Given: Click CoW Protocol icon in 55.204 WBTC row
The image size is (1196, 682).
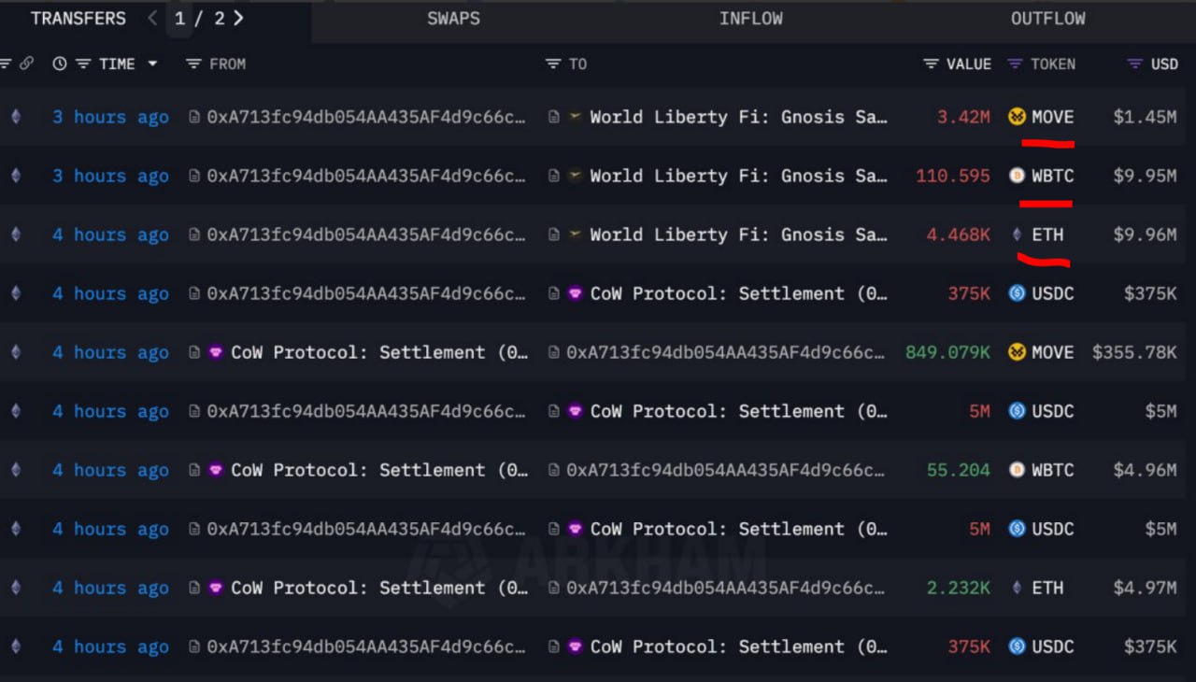Looking at the screenshot, I should click(216, 470).
